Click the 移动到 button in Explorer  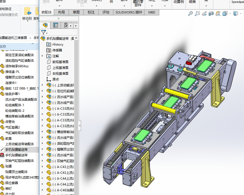click(27, 14)
